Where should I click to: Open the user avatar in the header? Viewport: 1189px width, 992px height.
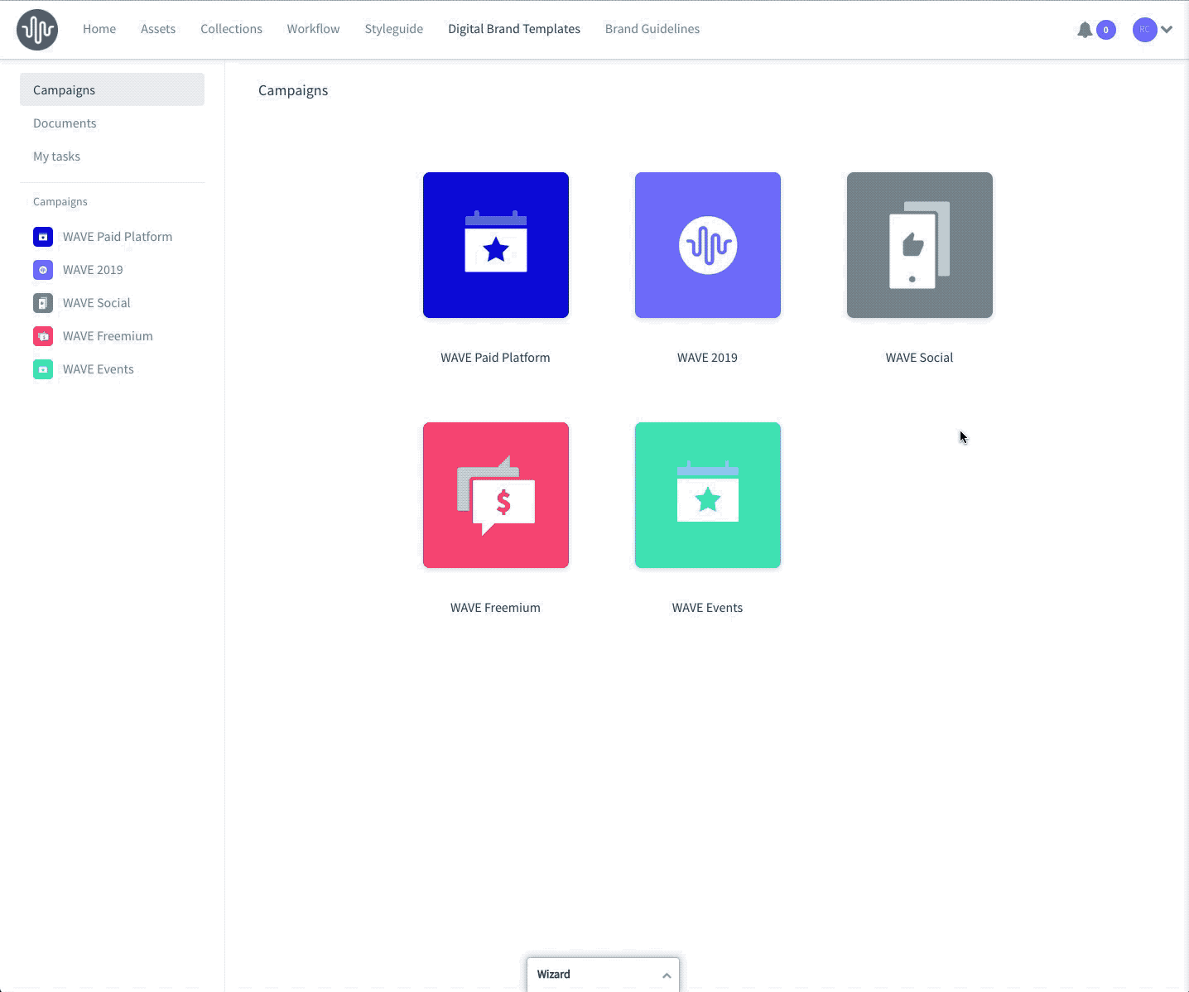tap(1144, 30)
